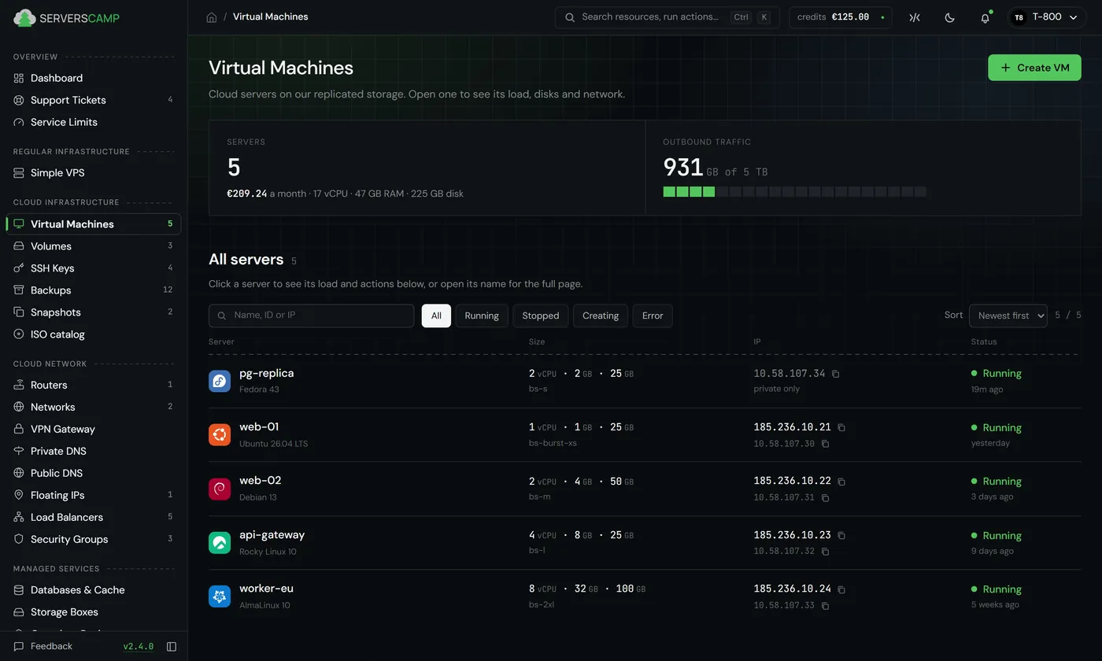Open the Sort Newest first dropdown
This screenshot has height=661, width=1102.
[1008, 316]
